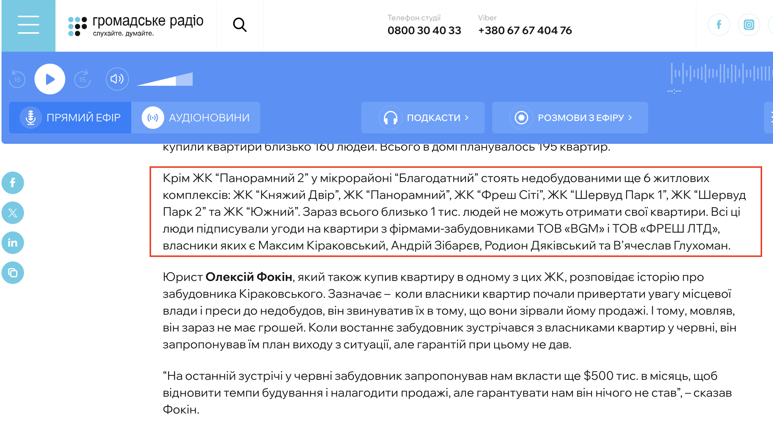The width and height of the screenshot is (773, 430).
Task: Click the slogan "слухайте. думайте."
Action: 123,33
